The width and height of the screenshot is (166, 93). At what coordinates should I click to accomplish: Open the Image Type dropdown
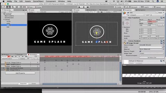coord(152,53)
